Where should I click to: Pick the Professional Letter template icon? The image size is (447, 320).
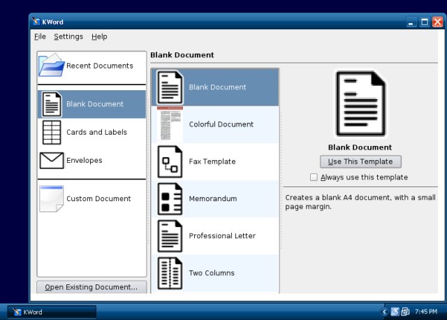pyautogui.click(x=170, y=236)
